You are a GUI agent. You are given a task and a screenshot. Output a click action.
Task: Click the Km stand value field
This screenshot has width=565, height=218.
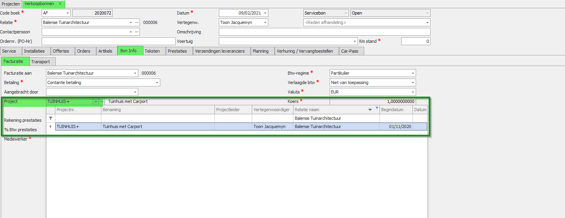(416, 41)
